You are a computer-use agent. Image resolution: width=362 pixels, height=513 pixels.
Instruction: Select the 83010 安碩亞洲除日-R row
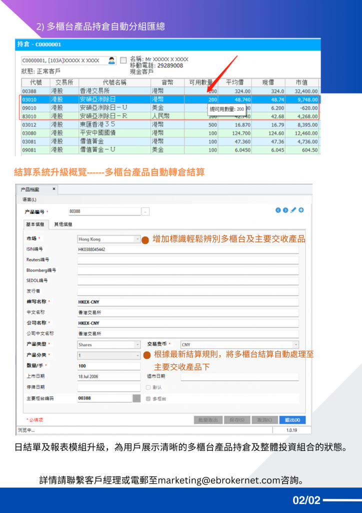click(170, 116)
